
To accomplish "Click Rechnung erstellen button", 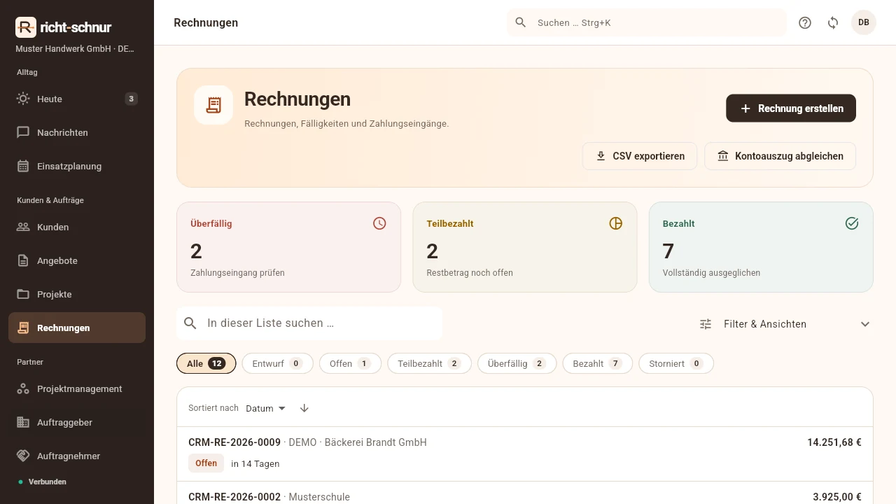I will point(791,108).
